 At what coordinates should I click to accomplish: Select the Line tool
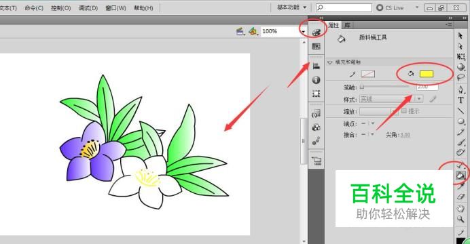[x=460, y=110]
